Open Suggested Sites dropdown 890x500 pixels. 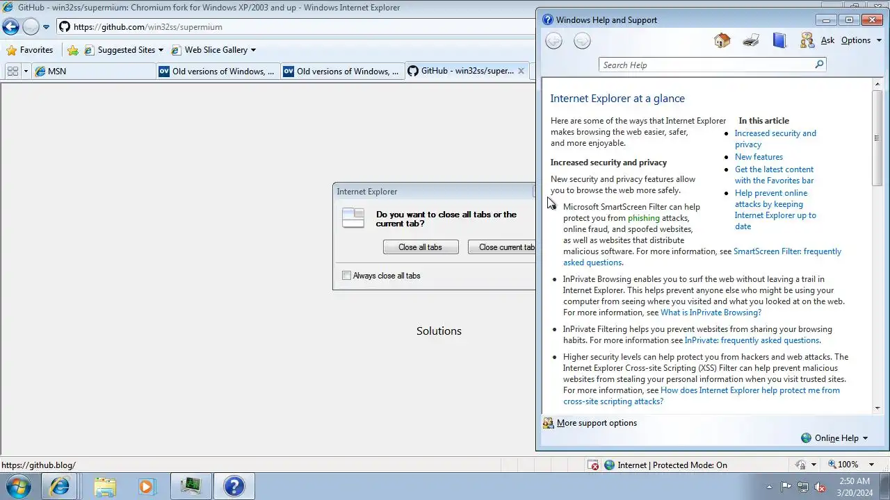(124, 50)
